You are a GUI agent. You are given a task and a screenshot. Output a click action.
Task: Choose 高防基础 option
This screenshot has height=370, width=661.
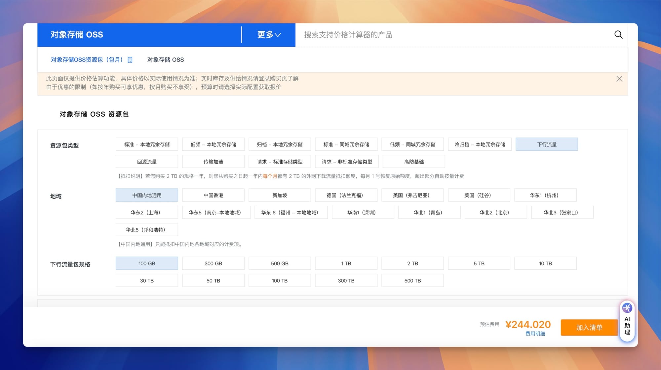tap(414, 162)
